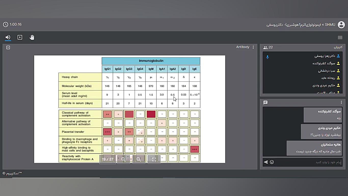Open the hamburger menu at top right
The height and width of the screenshot is (196, 348).
[x=340, y=38]
